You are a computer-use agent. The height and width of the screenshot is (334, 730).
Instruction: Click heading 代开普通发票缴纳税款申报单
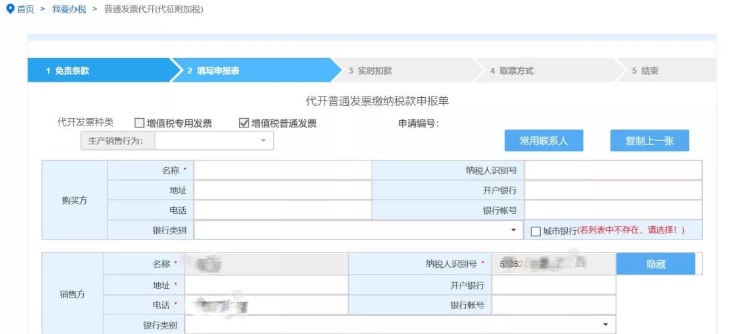(x=377, y=101)
